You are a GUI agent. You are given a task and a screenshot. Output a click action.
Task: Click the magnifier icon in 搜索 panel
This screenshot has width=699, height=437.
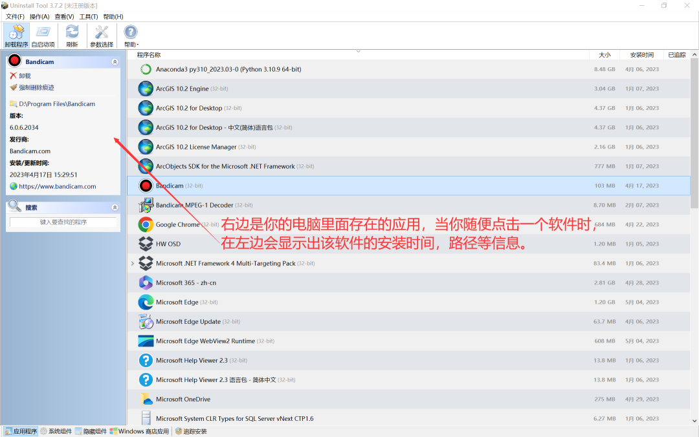click(15, 206)
